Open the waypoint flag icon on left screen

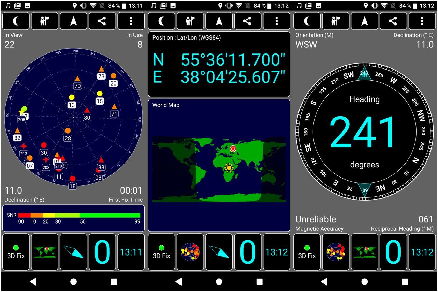pyautogui.click(x=45, y=21)
